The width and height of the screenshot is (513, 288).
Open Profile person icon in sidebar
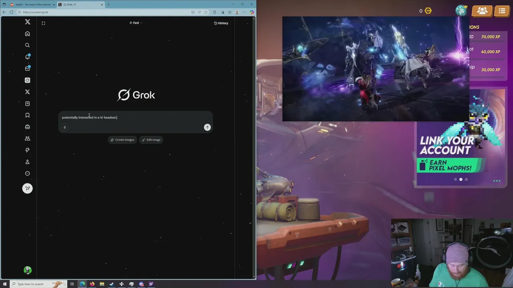pos(27,162)
